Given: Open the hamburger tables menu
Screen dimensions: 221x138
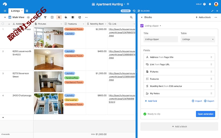Looking at the screenshot, I should point(5,11).
